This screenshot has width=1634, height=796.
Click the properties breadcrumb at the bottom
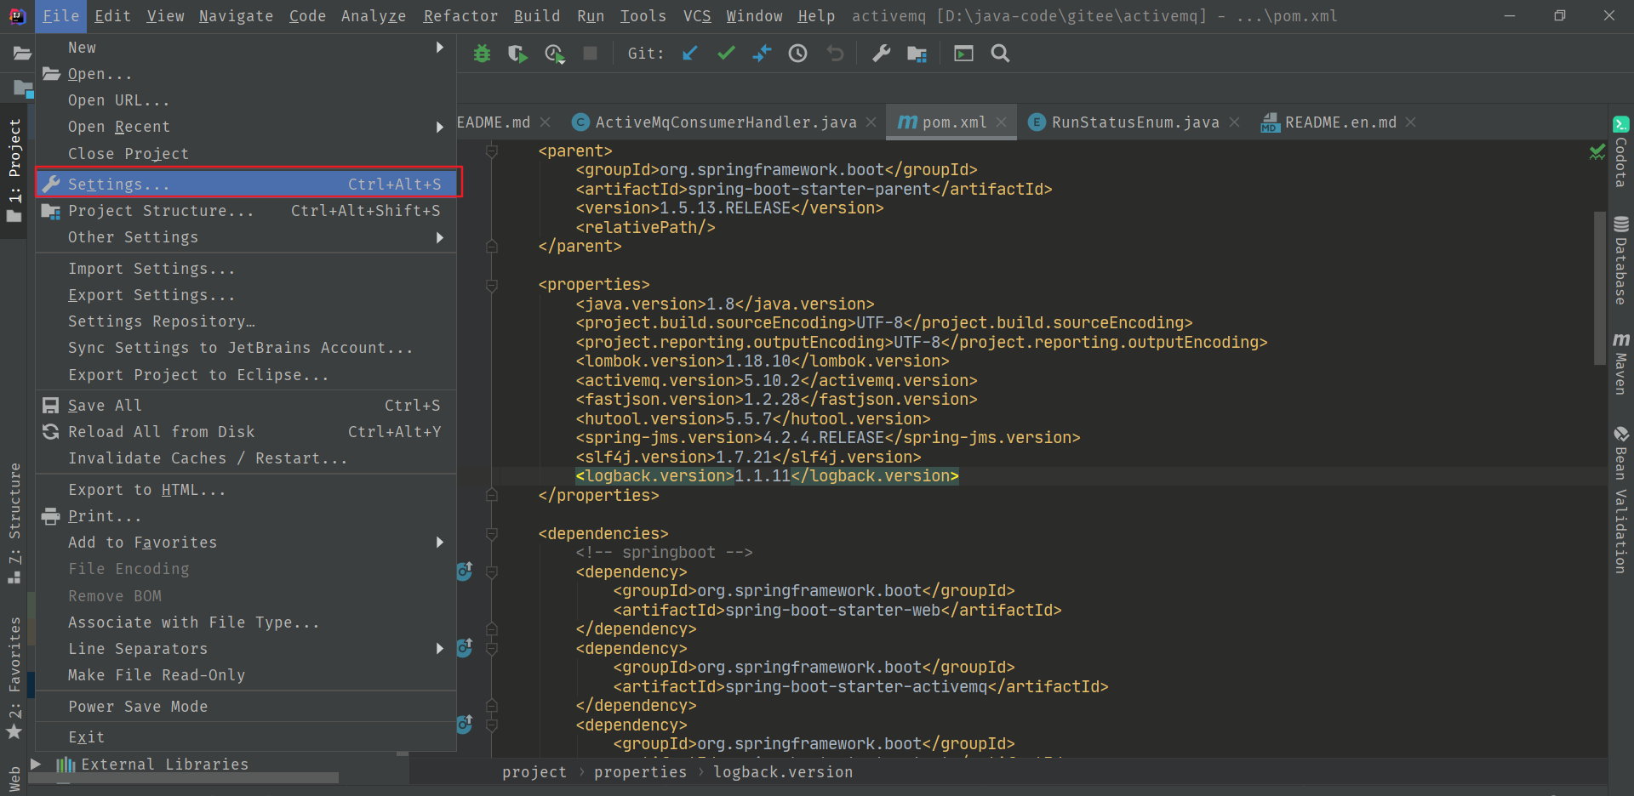640,771
